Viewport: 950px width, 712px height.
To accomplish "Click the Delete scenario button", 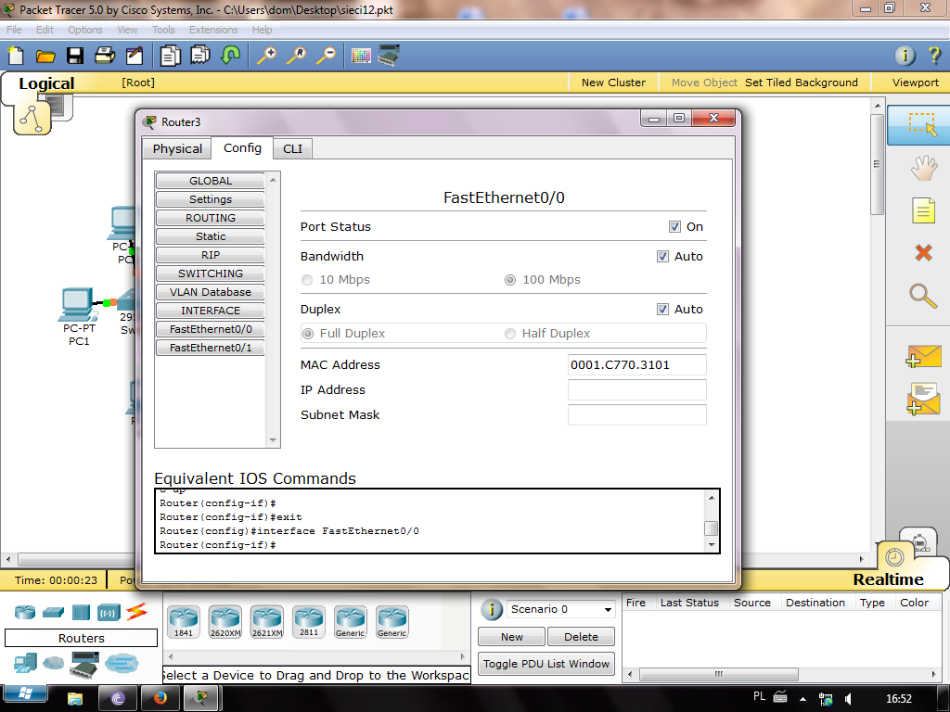I will click(581, 637).
